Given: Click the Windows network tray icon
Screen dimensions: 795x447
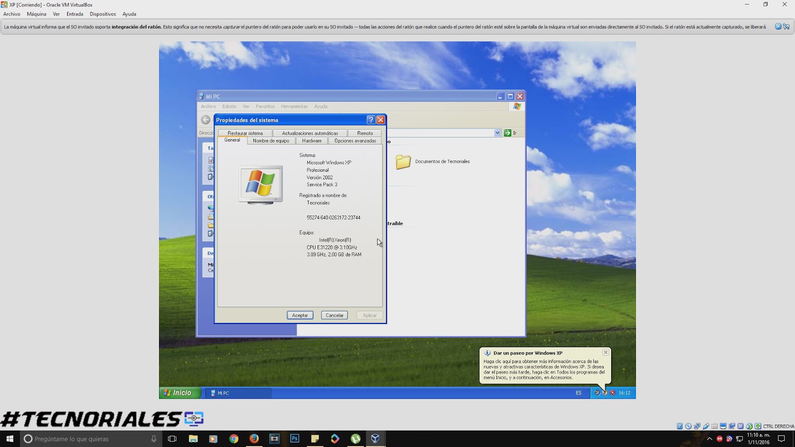Looking at the screenshot, I should click(739, 439).
